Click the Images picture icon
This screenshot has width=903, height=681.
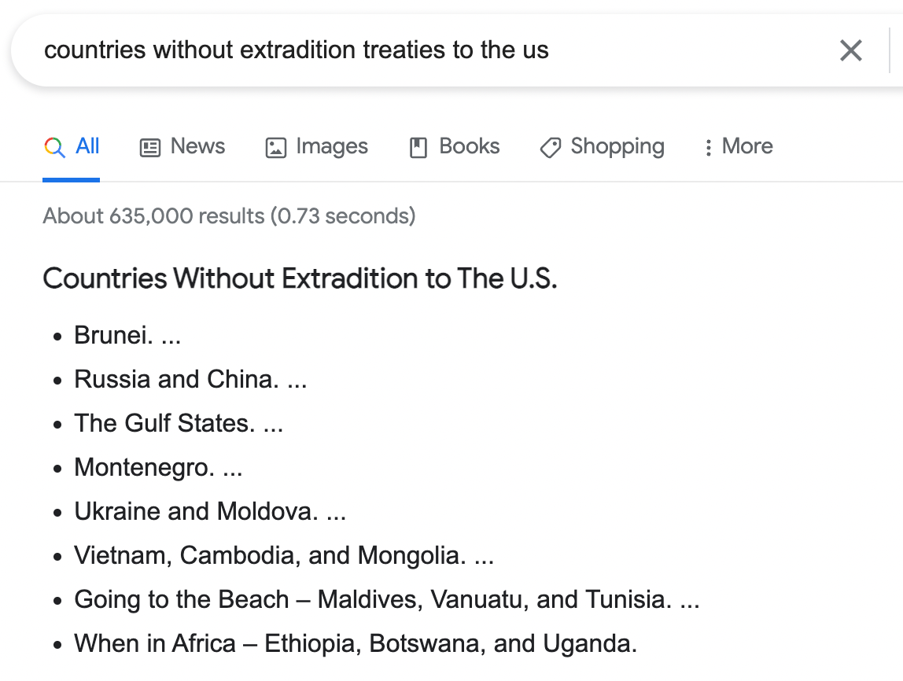tap(276, 146)
